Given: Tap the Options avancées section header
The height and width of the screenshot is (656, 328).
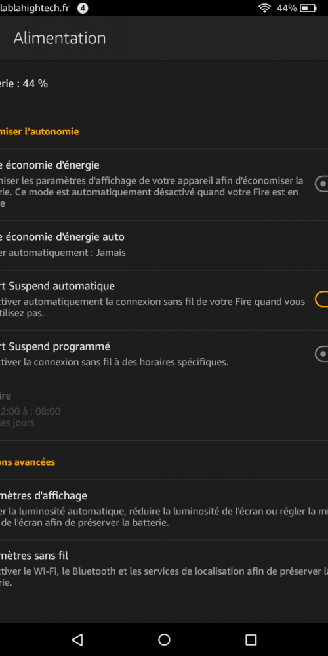Looking at the screenshot, I should point(28,462).
